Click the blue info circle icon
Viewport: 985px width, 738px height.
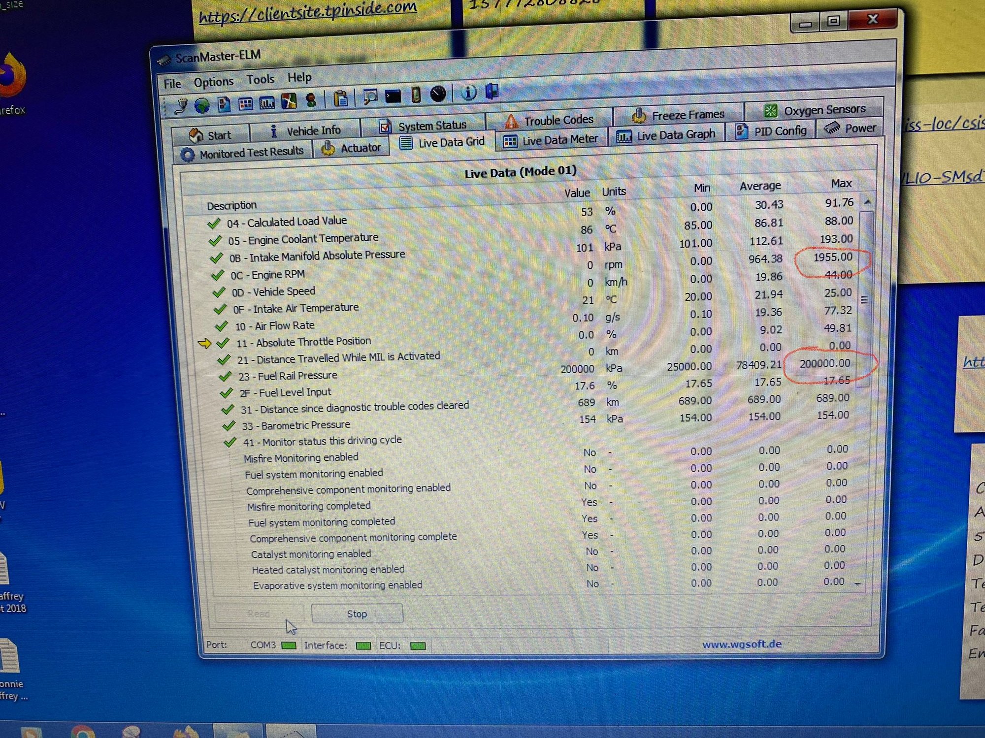(468, 92)
